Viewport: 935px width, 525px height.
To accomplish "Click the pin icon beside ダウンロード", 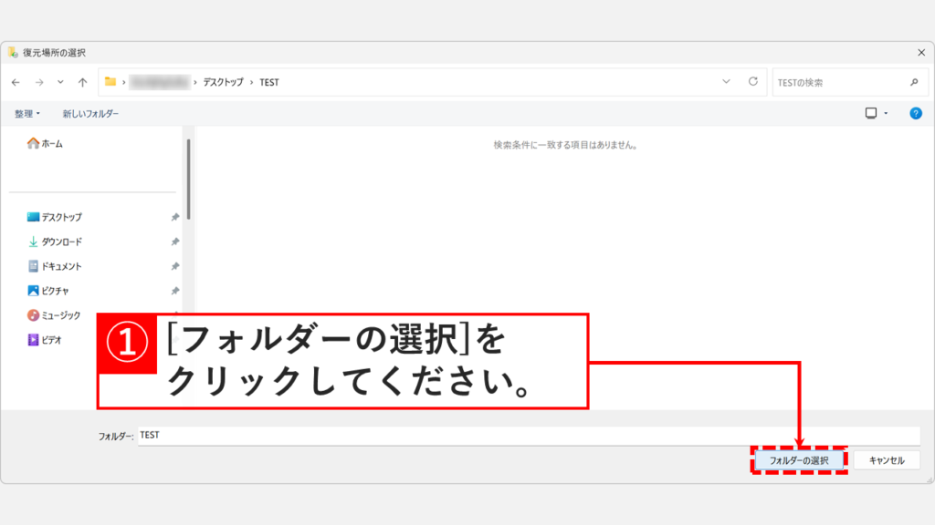I will (x=174, y=242).
